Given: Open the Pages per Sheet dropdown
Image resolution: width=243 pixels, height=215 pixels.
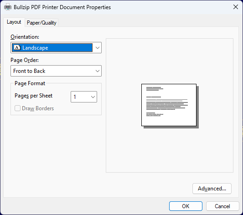Looking at the screenshot, I should coord(84,97).
